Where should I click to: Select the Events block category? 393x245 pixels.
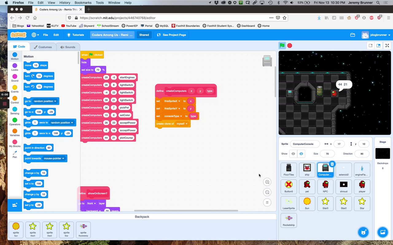[x=15, y=89]
